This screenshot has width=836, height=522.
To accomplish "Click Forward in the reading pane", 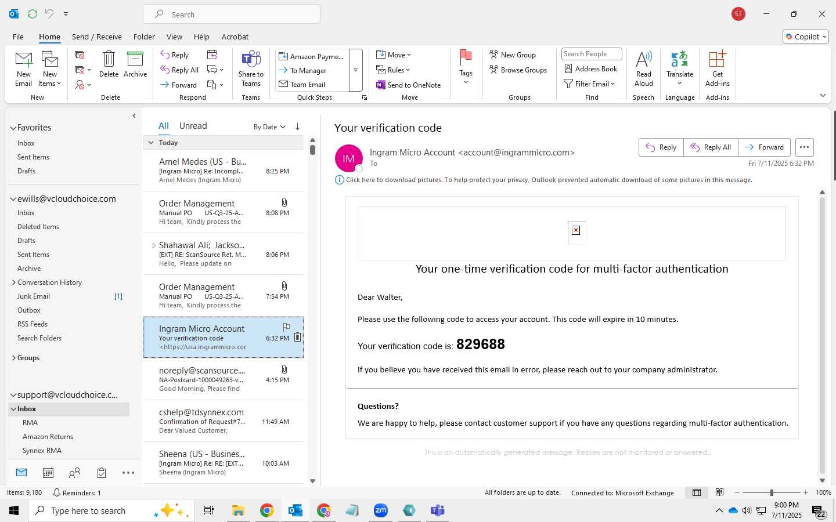I will point(764,147).
